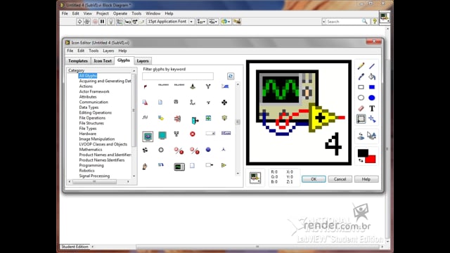Click the Run Continuously toolbar button

pos(87,22)
